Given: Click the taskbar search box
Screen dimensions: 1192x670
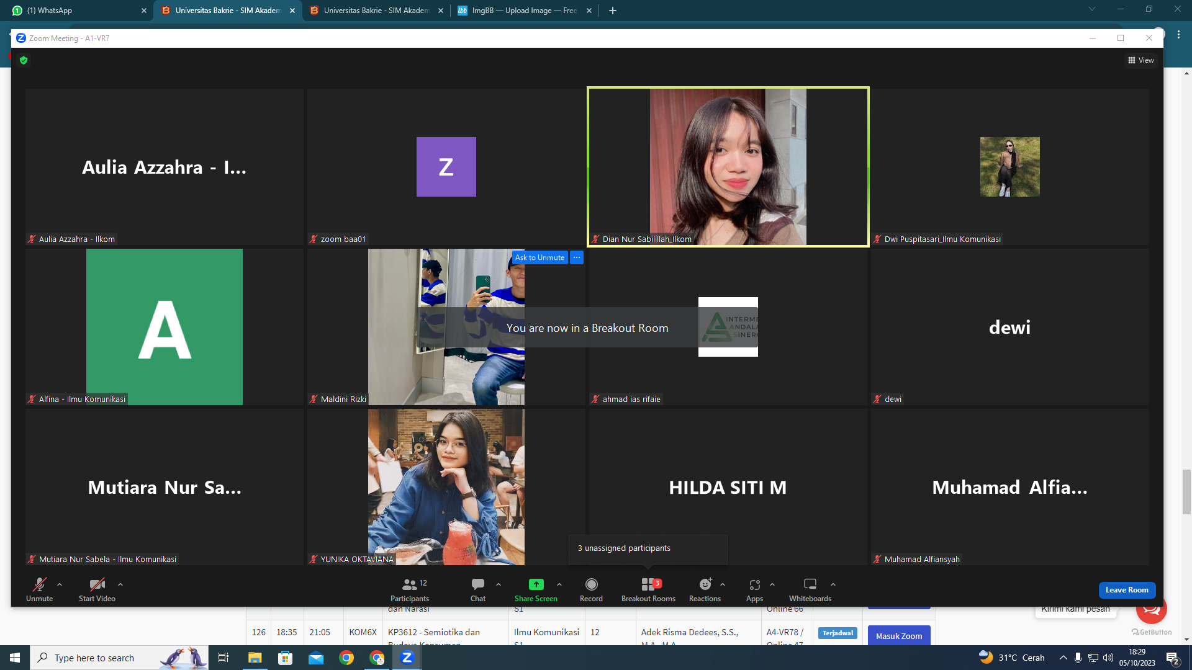Looking at the screenshot, I should pyautogui.click(x=118, y=658).
